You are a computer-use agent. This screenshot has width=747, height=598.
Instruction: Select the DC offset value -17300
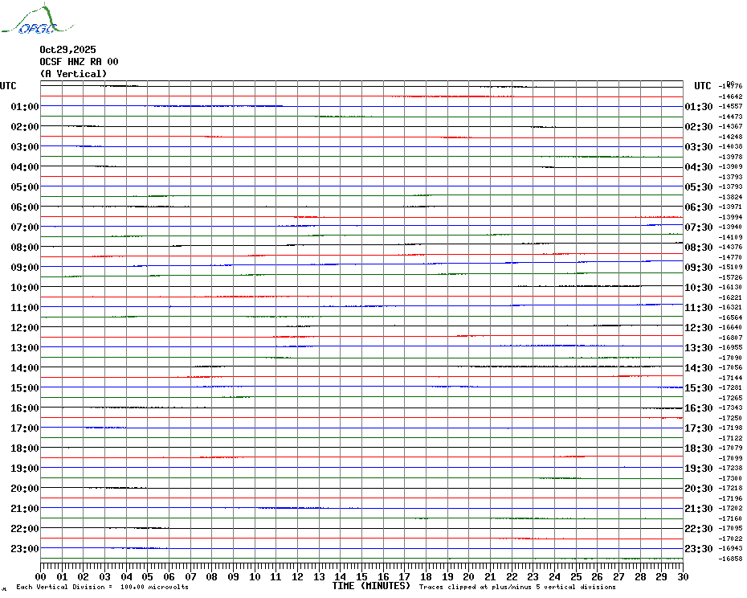pos(730,478)
